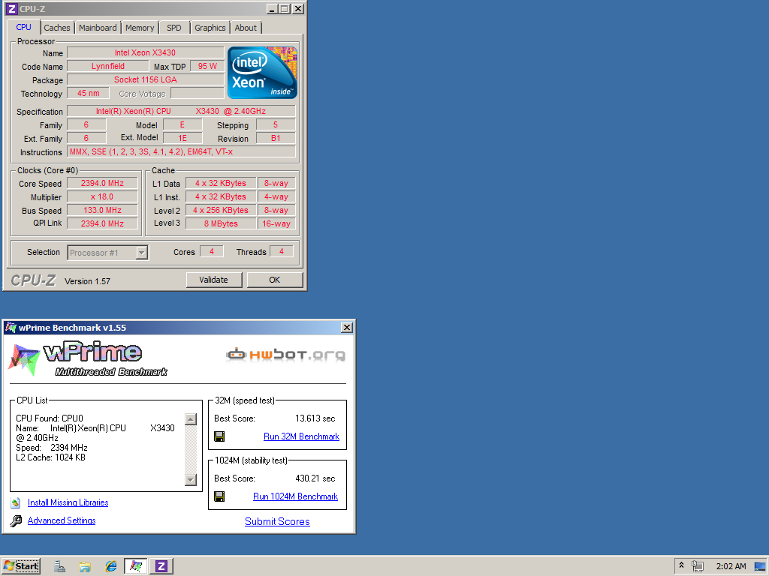Click CPU List scroll down arrow

[191, 479]
